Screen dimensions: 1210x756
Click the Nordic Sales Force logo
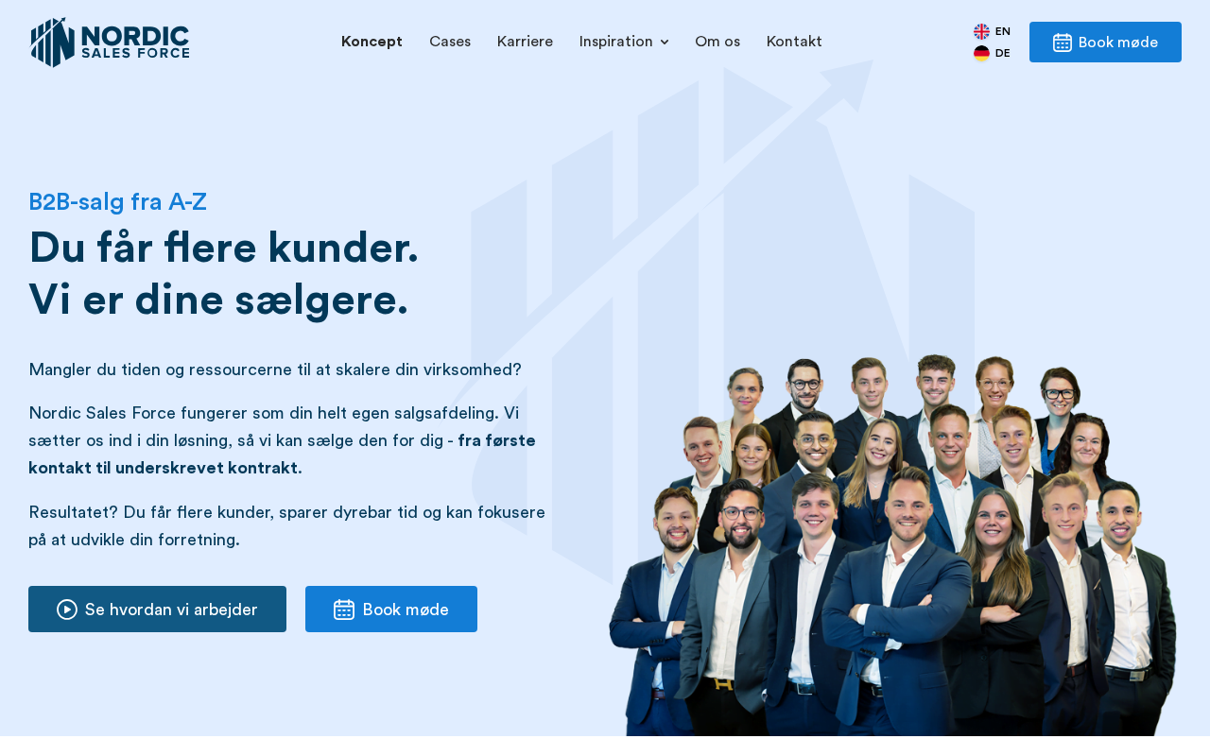[110, 43]
